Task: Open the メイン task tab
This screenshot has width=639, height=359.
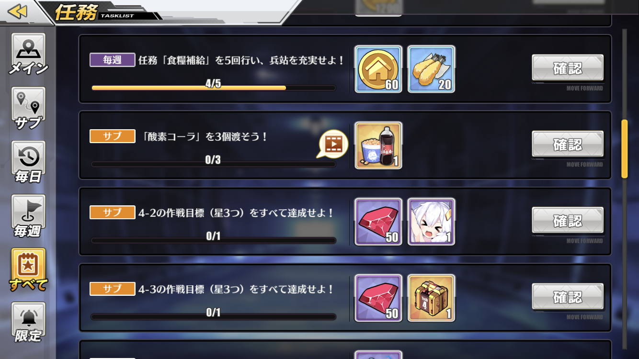Action: [x=28, y=55]
